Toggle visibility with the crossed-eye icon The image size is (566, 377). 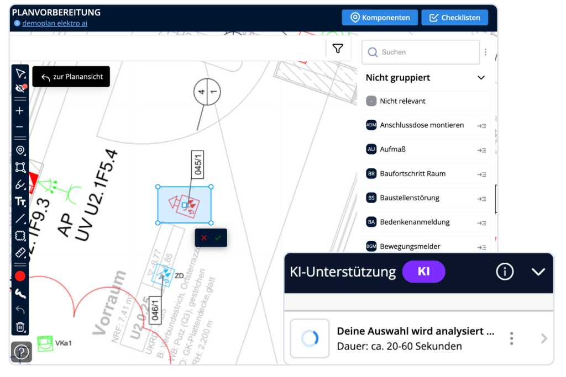20,88
